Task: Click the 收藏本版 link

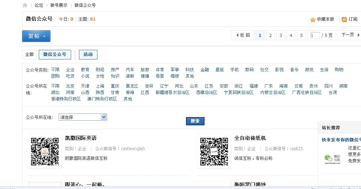Action: pos(325,19)
